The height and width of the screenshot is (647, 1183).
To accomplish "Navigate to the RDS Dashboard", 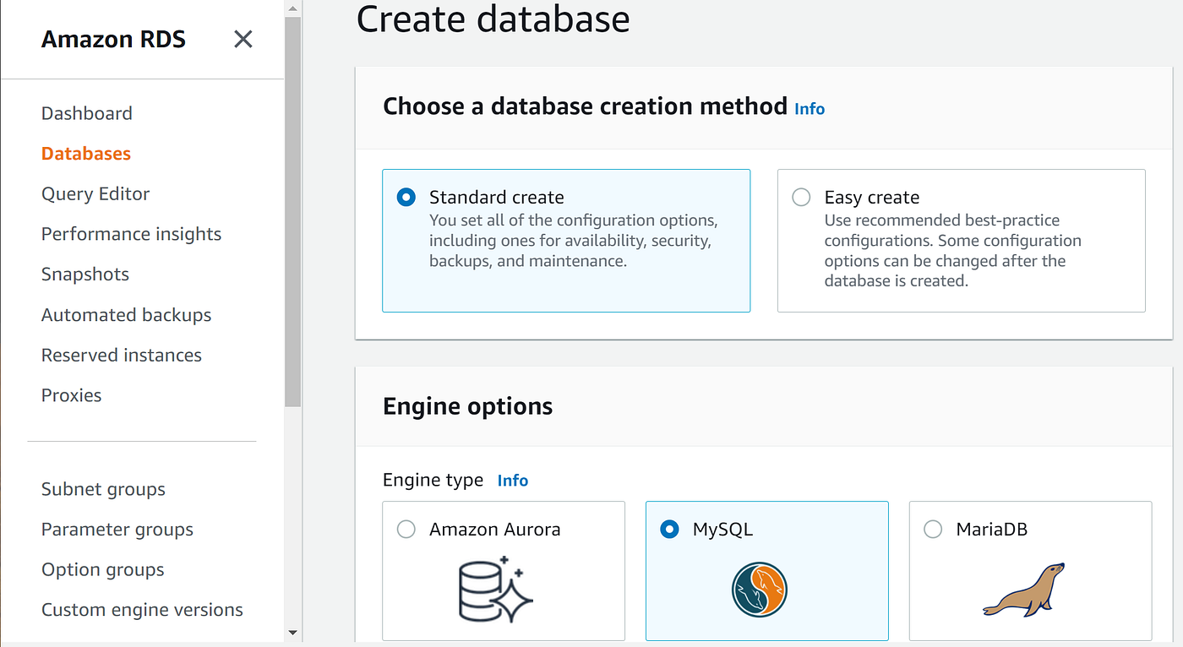I will (x=86, y=112).
